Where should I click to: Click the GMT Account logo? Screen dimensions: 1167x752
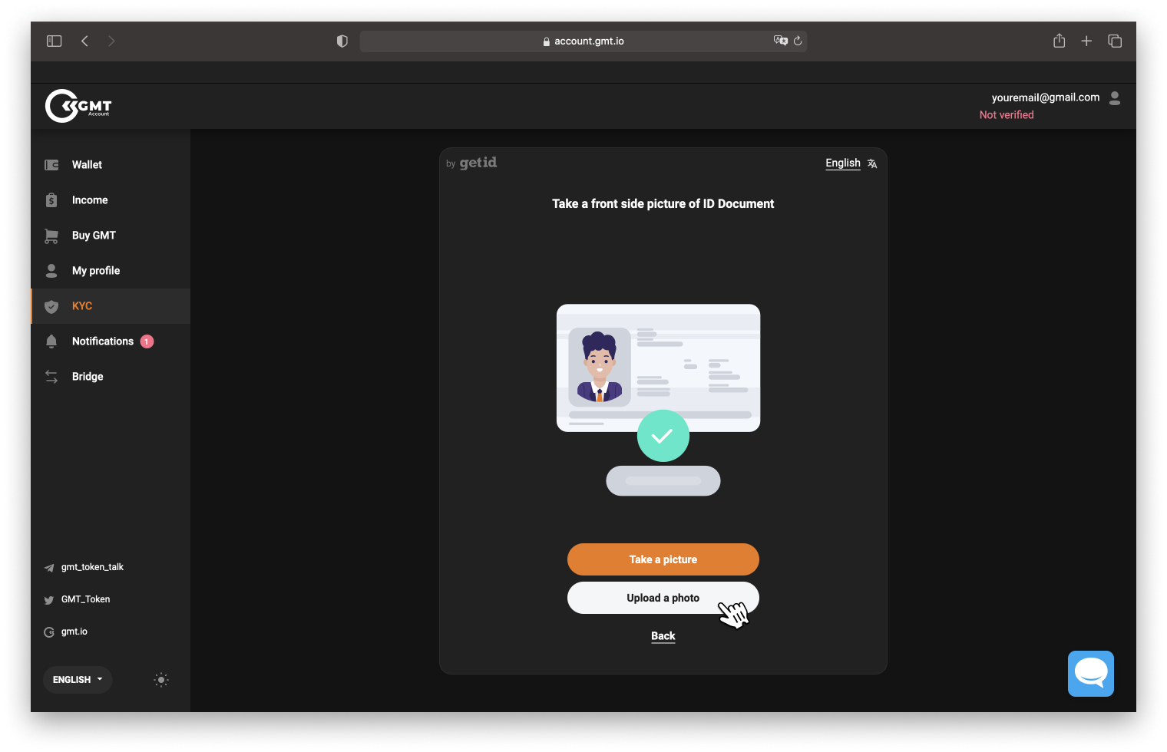click(x=78, y=106)
